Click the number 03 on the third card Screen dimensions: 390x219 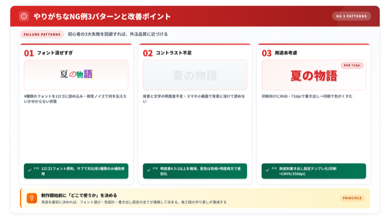pos(267,53)
